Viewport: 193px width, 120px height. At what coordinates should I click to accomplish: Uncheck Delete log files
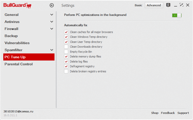coord(66,62)
